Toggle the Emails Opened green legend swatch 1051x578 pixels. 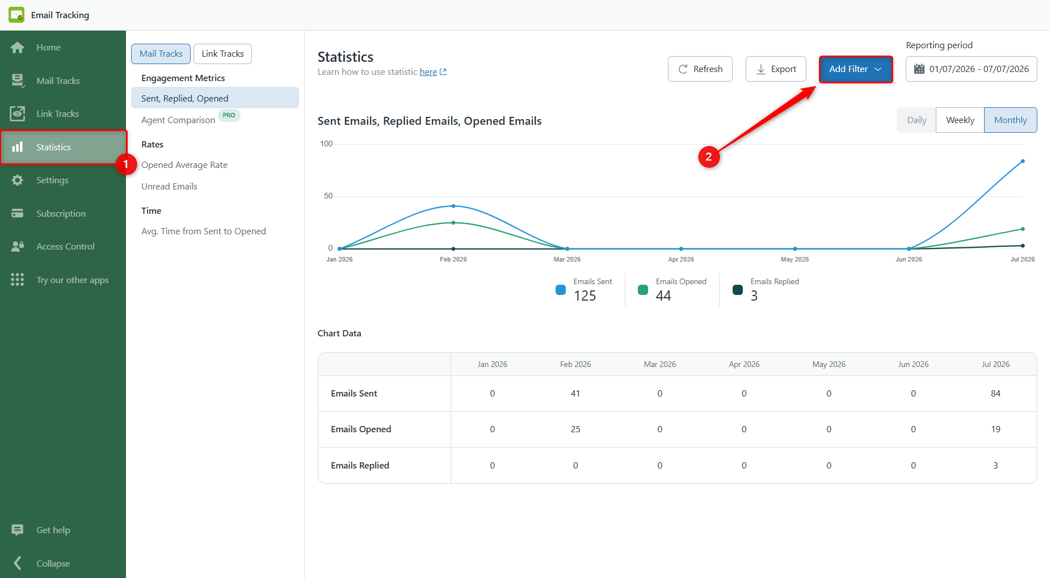coord(643,290)
